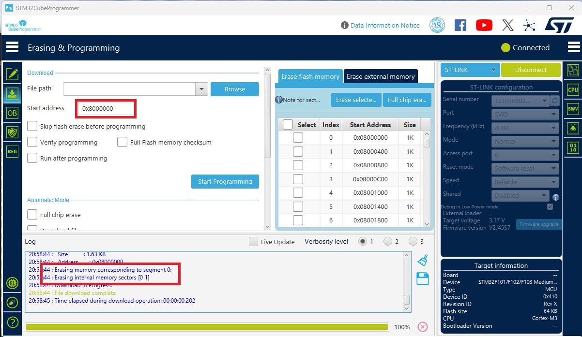This screenshot has height=337, width=582.
Task: Click Start Programming
Action: coord(225,181)
